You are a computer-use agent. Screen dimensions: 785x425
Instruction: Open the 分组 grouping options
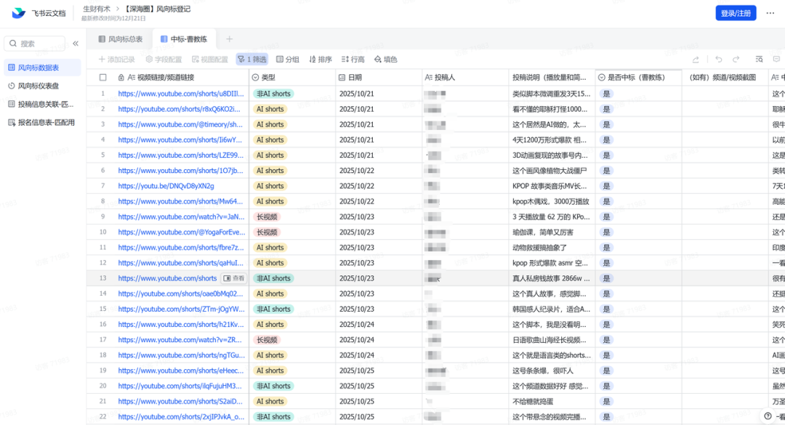(x=287, y=59)
